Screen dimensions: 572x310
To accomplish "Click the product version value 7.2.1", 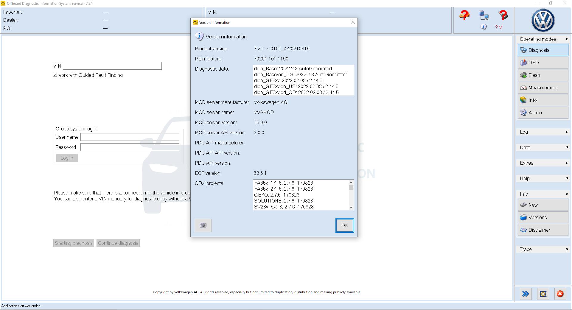I will pyautogui.click(x=282, y=49).
